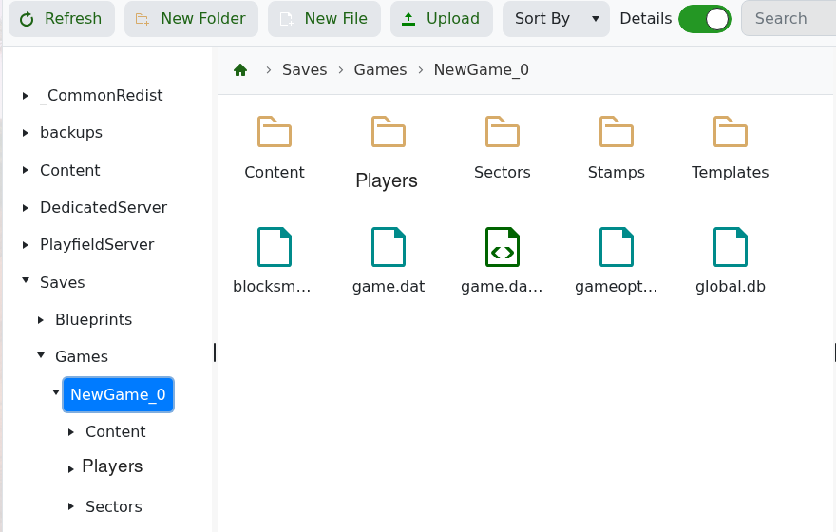Screen dimensions: 836x532
Task: Select Games in folder tree
Action: coord(82,356)
